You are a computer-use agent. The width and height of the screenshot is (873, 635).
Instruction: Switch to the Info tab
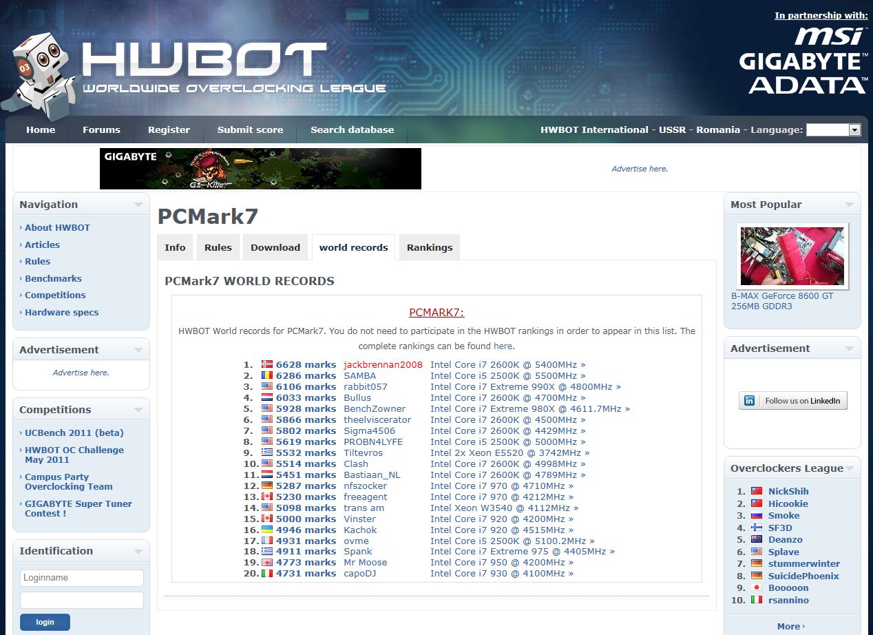point(175,248)
